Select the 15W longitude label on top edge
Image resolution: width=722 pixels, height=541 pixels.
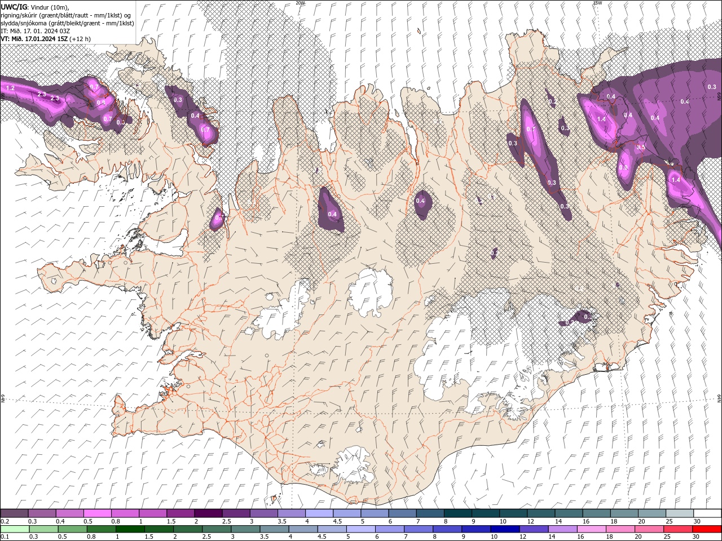tap(597, 3)
